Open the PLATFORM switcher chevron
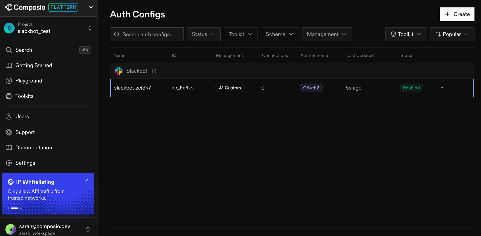The height and width of the screenshot is (236, 481). (x=91, y=7)
